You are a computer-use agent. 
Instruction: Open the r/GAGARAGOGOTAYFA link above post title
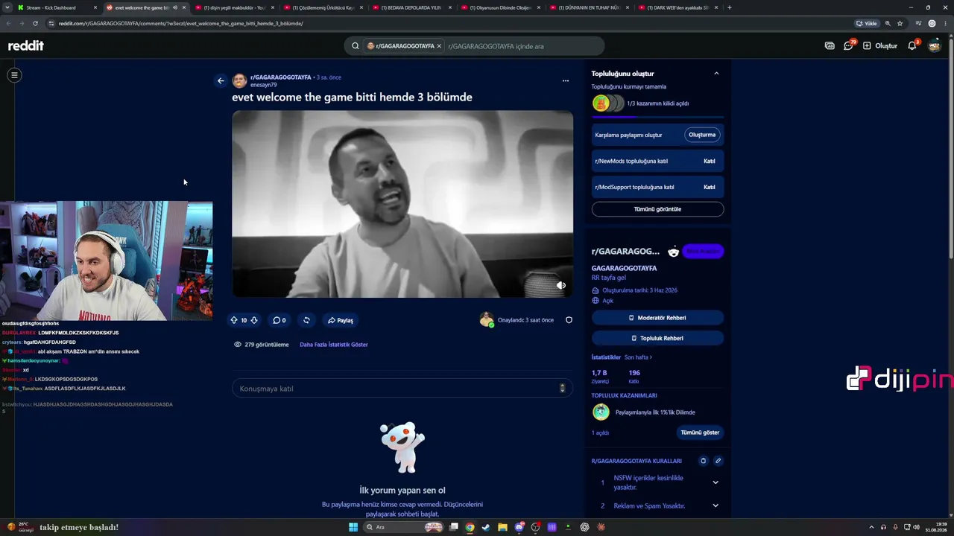tap(280, 77)
